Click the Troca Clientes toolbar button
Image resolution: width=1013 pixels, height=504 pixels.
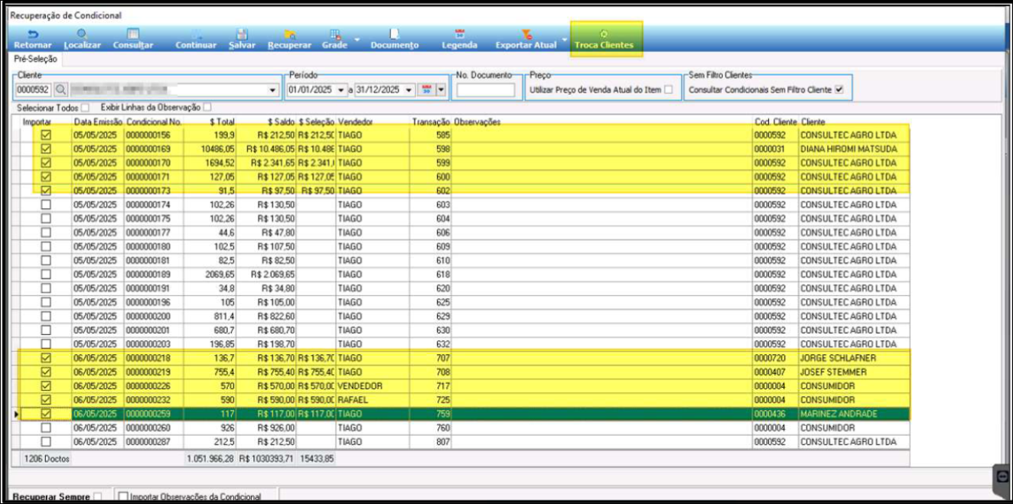[x=604, y=40]
